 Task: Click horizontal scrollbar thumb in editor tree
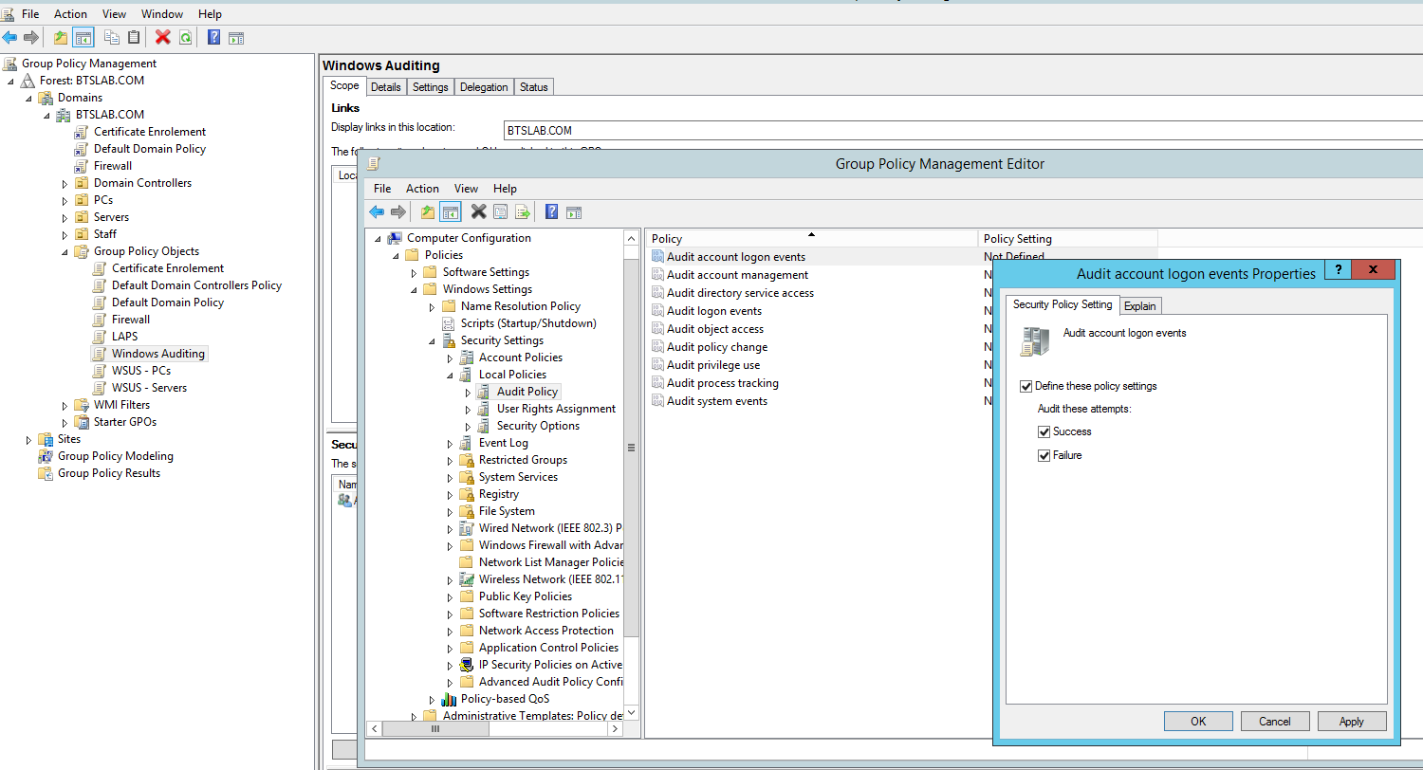pyautogui.click(x=435, y=728)
